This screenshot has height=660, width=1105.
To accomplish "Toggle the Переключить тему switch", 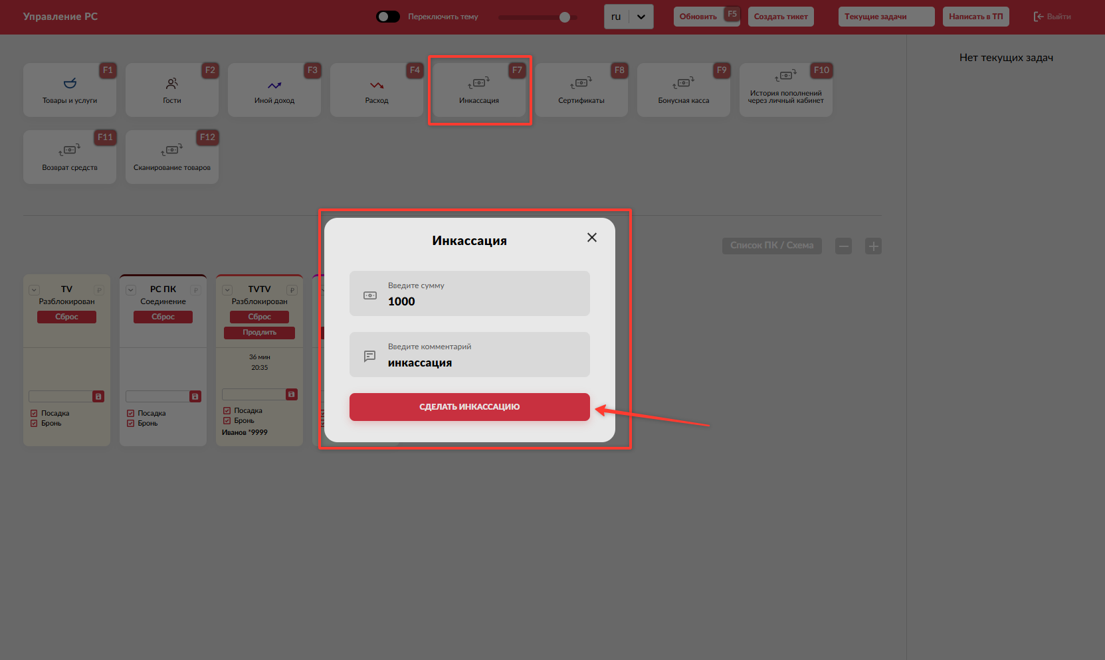I will coord(388,17).
